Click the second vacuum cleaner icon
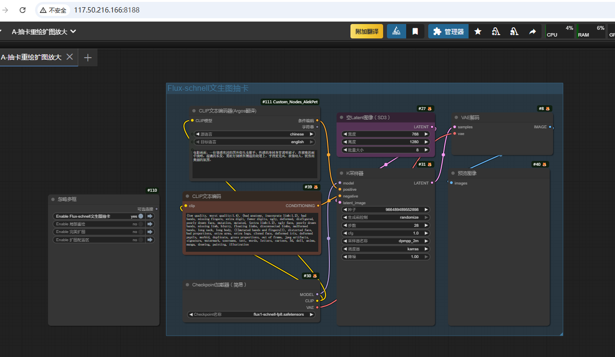The image size is (615, 357). pos(514,32)
